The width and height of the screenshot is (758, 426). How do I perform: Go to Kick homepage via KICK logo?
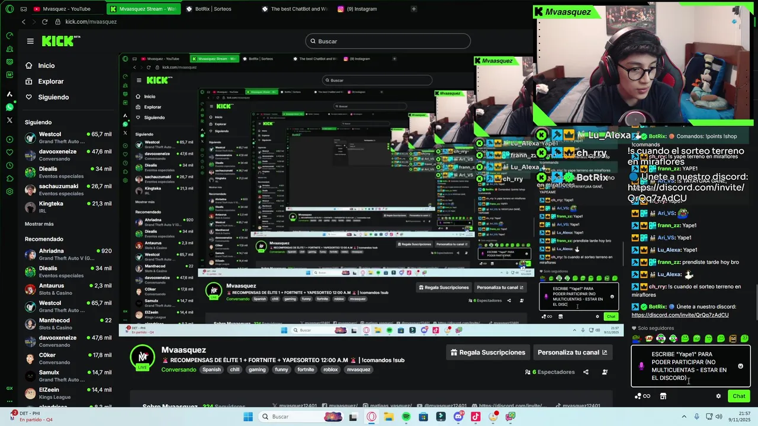pos(58,41)
